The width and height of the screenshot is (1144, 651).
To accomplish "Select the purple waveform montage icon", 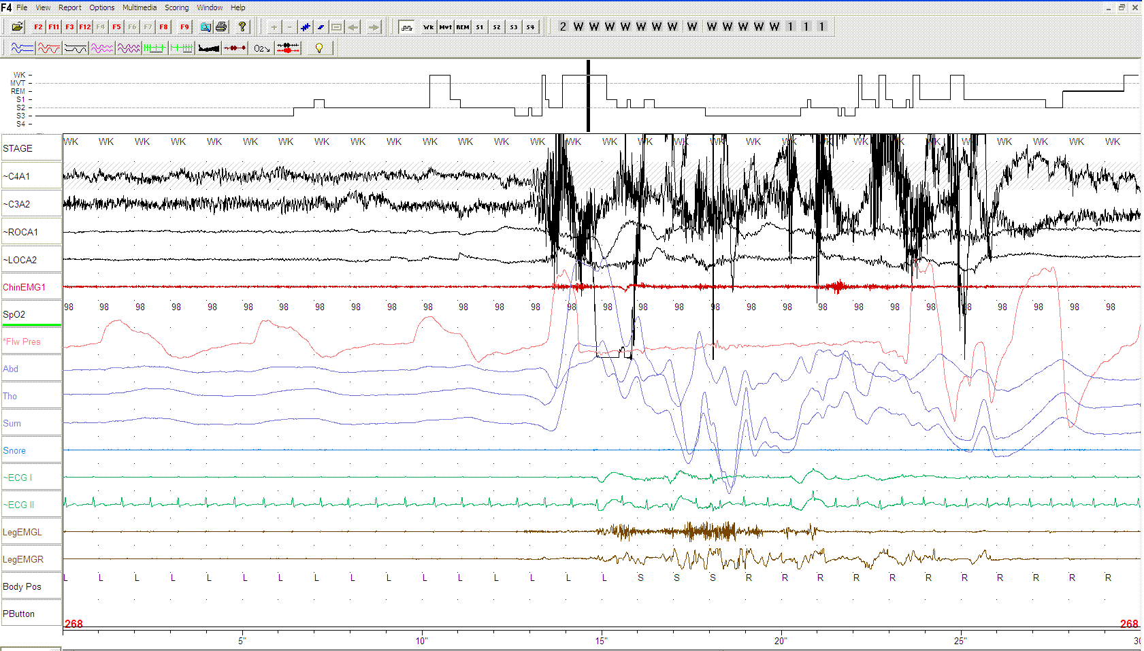I will (129, 48).
